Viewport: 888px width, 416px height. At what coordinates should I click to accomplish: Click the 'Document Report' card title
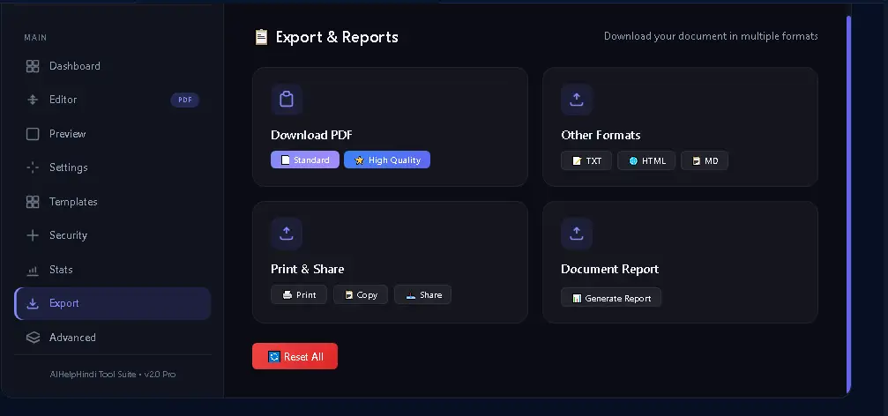click(x=610, y=269)
